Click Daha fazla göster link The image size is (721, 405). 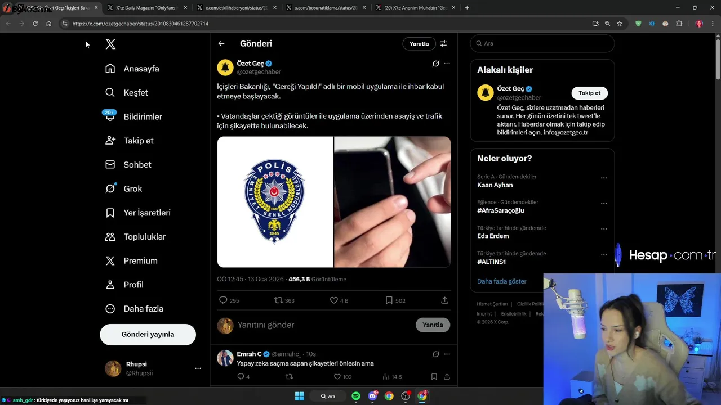(x=501, y=281)
